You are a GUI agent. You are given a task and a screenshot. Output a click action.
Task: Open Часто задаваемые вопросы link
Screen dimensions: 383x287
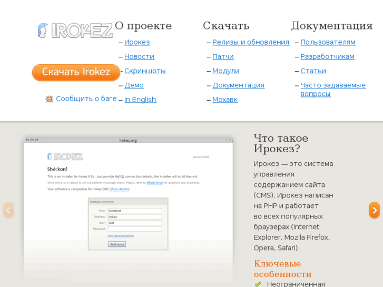pos(333,90)
